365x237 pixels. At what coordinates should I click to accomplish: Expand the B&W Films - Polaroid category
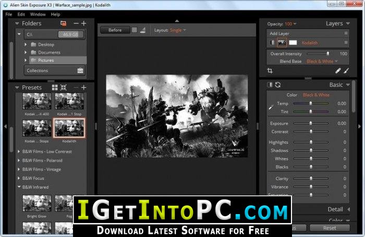(x=42, y=161)
